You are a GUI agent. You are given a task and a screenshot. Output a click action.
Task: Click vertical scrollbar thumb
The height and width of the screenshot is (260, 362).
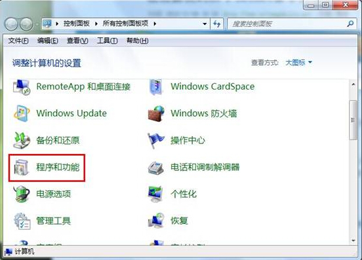click(x=353, y=120)
